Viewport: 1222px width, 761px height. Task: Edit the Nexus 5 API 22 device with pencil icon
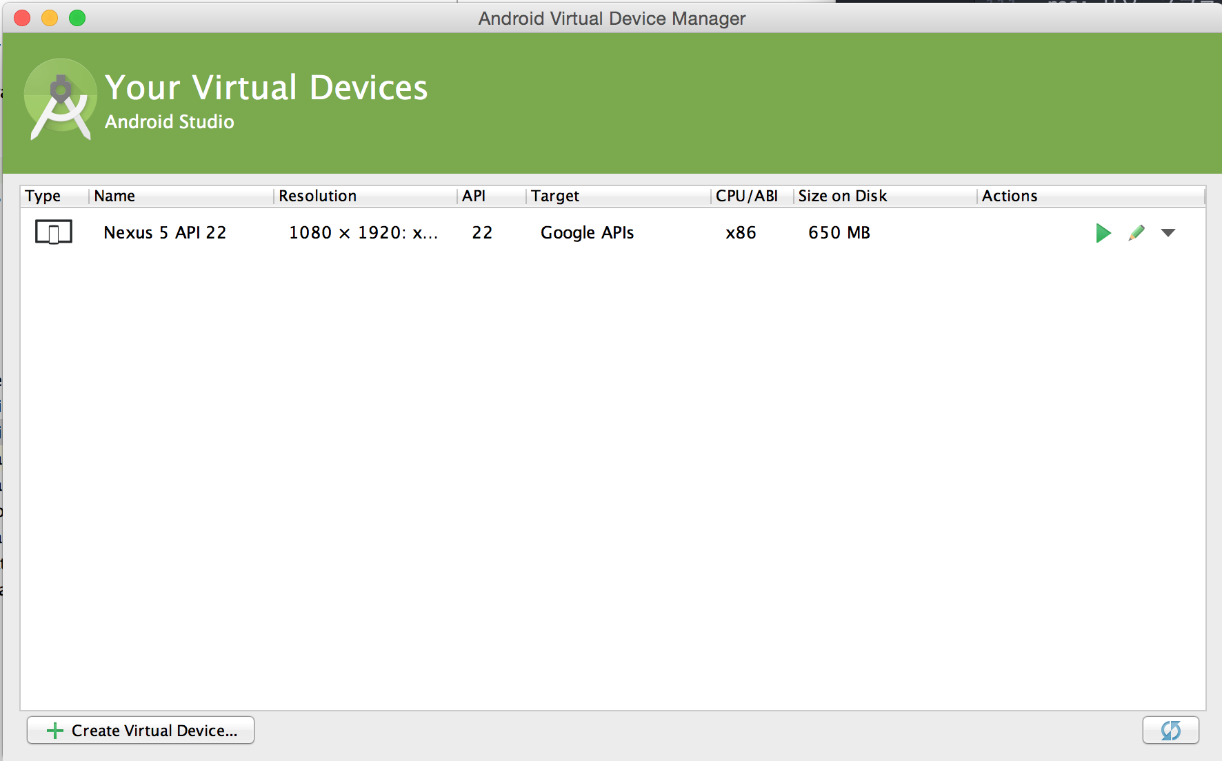1136,233
